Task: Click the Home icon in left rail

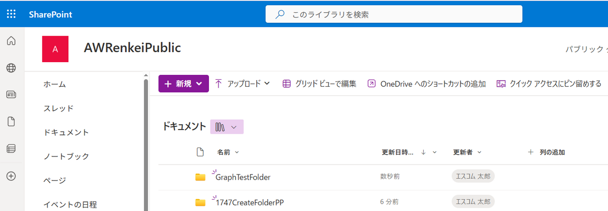Action: click(11, 41)
